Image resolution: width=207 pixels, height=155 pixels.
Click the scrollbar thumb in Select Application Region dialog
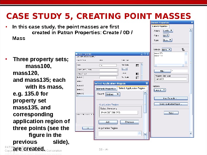(145, 104)
